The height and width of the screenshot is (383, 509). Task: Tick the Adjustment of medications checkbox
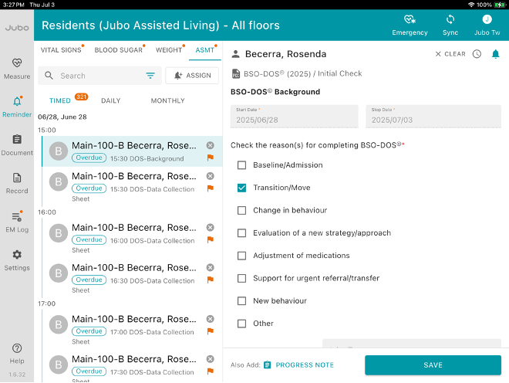coord(242,256)
